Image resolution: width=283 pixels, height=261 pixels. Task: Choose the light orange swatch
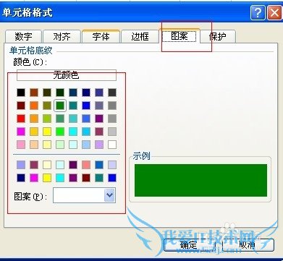click(34, 119)
